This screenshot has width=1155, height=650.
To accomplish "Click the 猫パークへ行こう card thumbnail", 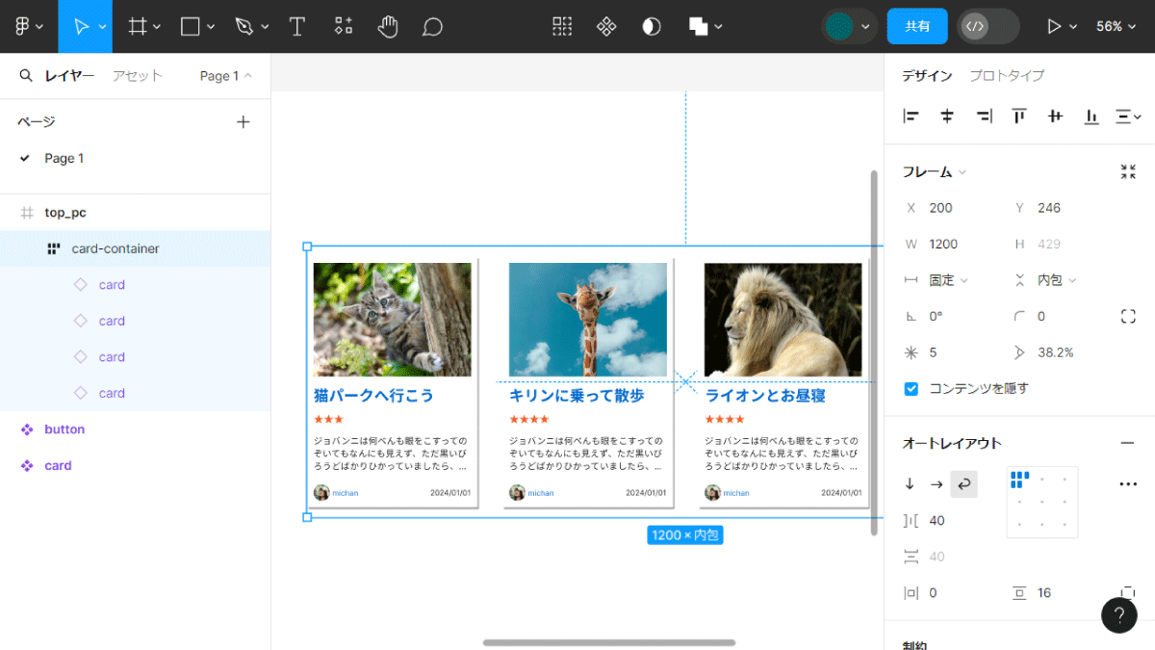I will 392,320.
